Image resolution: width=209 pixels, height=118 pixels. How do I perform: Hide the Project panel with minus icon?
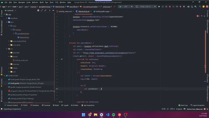pos(53,10)
